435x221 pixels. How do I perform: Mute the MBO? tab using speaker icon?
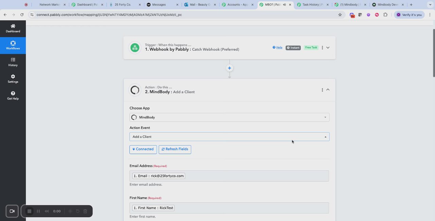(x=284, y=5)
